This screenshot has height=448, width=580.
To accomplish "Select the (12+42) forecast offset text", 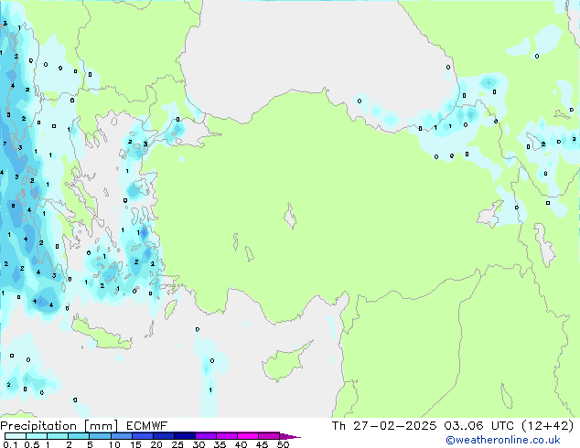I will coord(545,425).
